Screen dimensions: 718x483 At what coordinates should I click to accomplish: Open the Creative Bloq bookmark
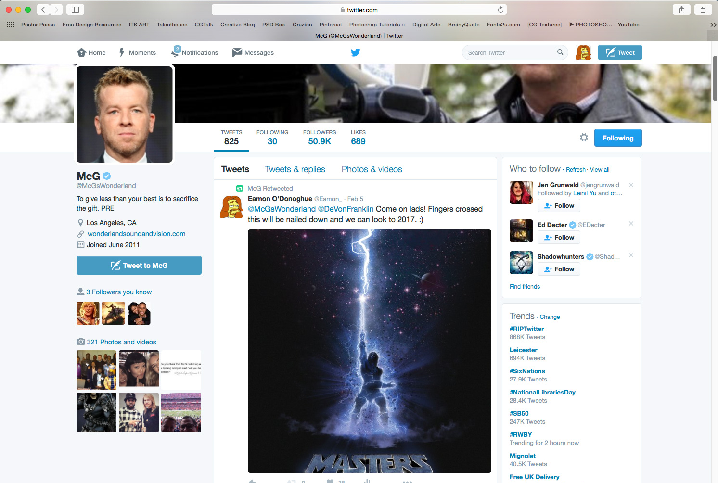coord(238,25)
